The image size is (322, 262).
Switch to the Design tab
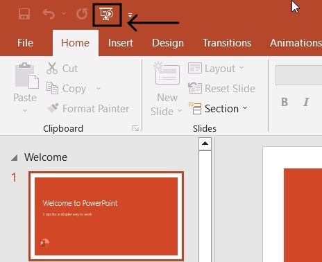(x=168, y=43)
